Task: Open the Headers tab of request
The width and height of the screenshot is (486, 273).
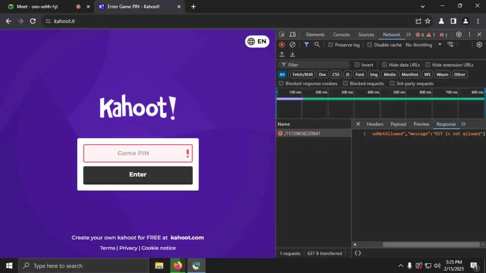Action: click(x=375, y=124)
